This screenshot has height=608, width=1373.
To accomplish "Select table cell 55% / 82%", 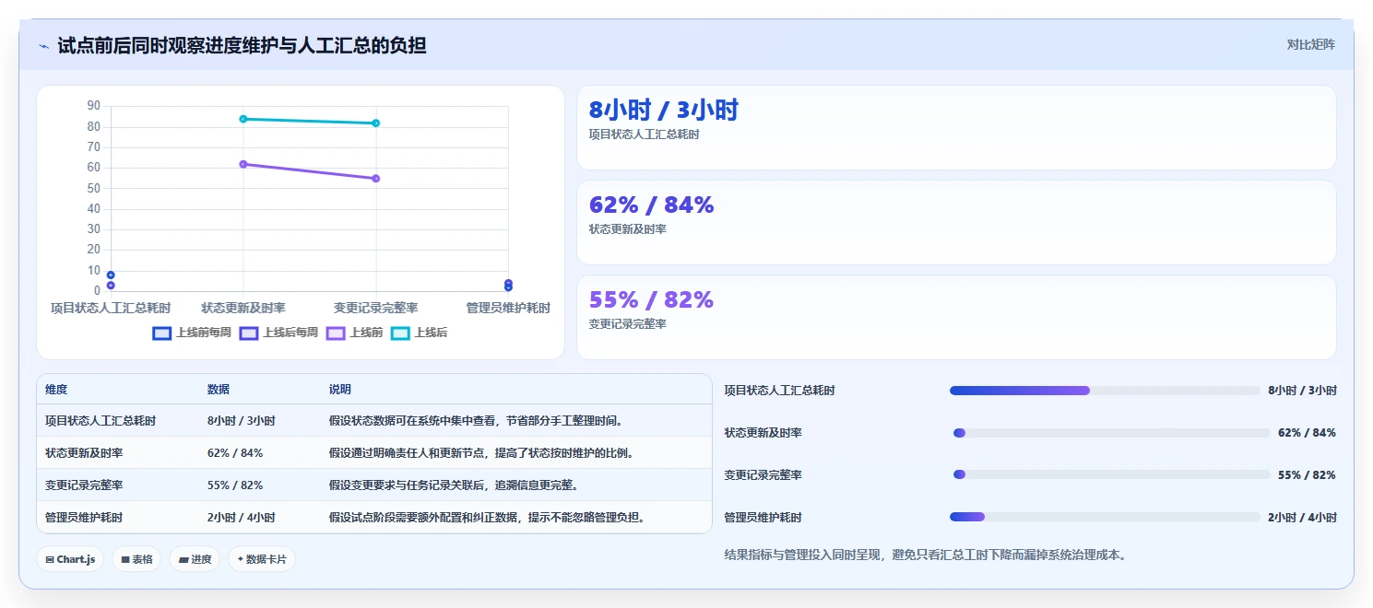I will pos(235,485).
